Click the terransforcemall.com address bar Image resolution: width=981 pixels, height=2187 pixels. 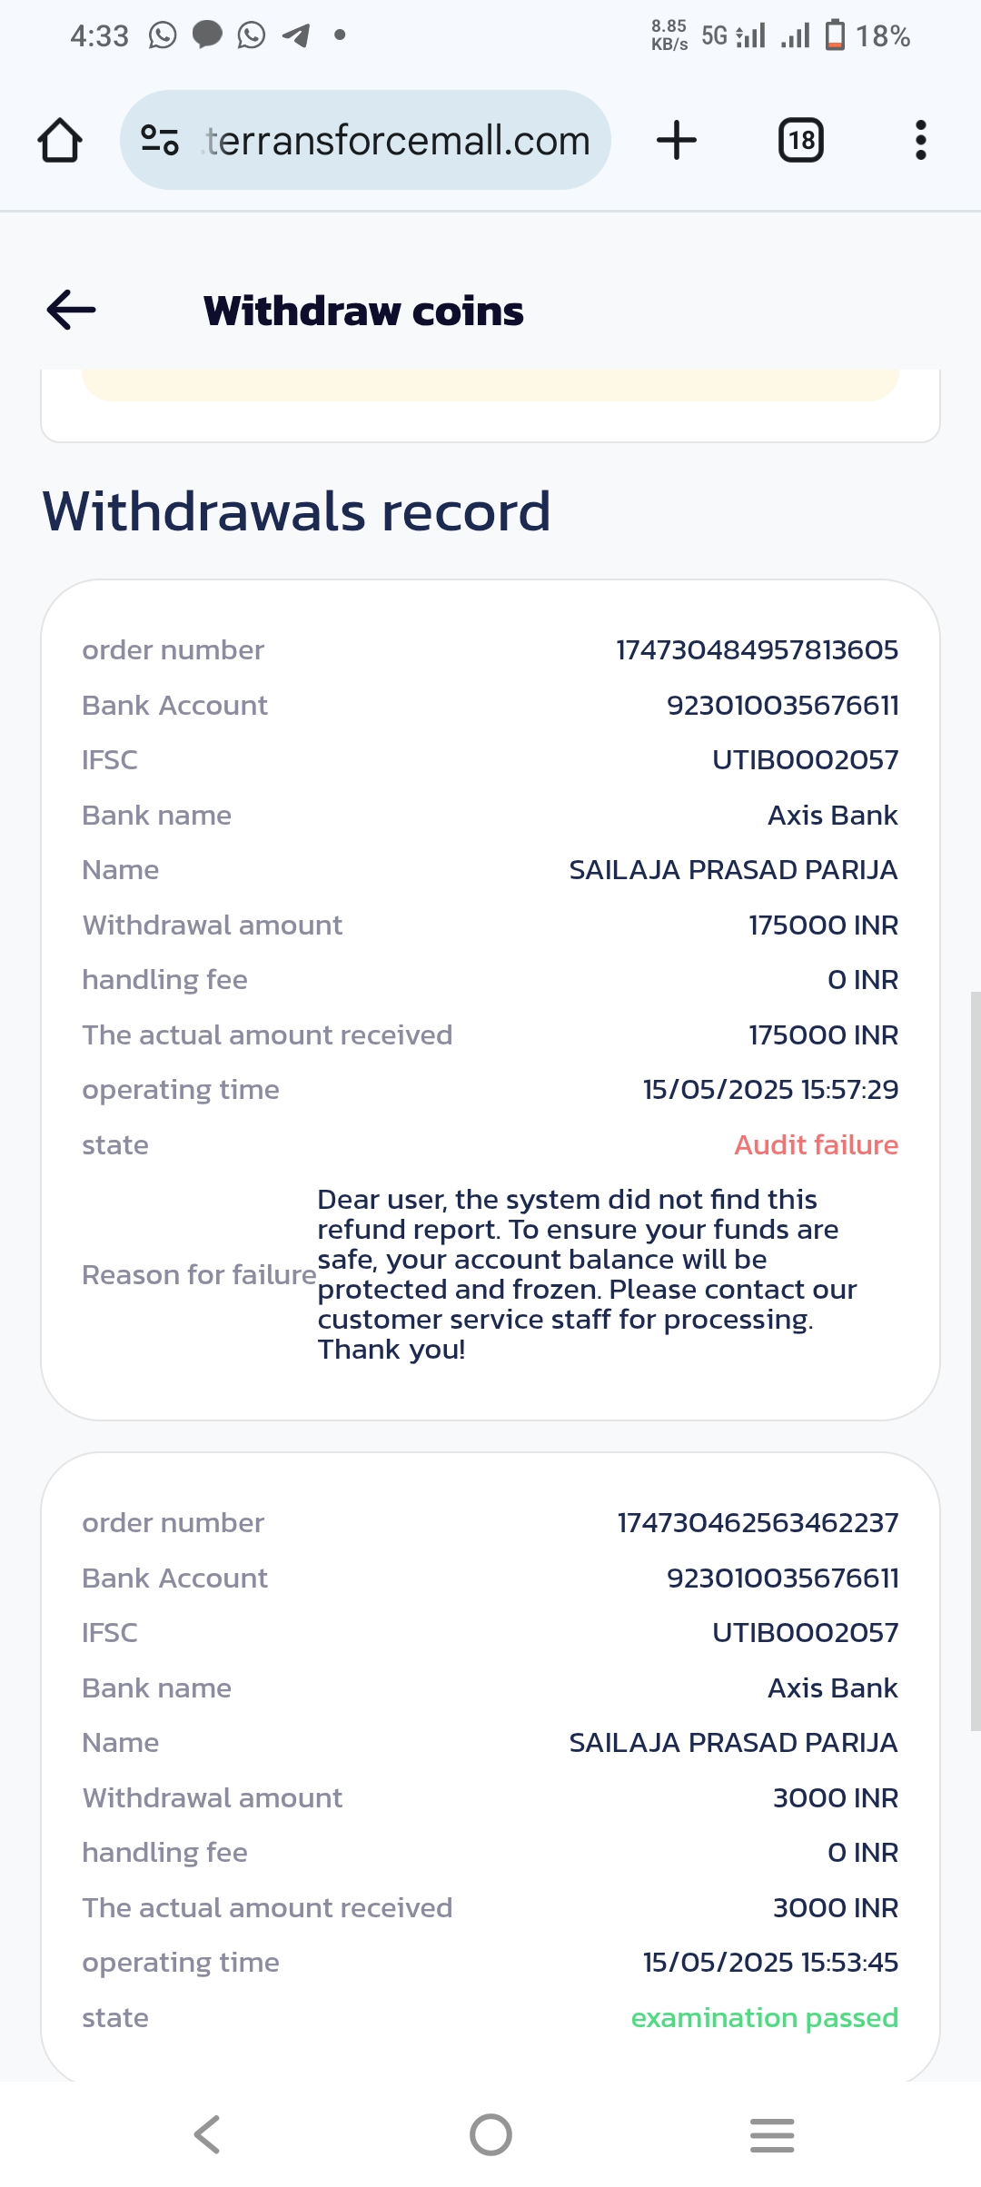coord(398,141)
